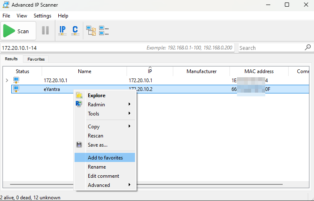Image resolution: width=314 pixels, height=201 pixels.
Task: Click the 172.20.10.2 IP cell
Action: point(140,89)
